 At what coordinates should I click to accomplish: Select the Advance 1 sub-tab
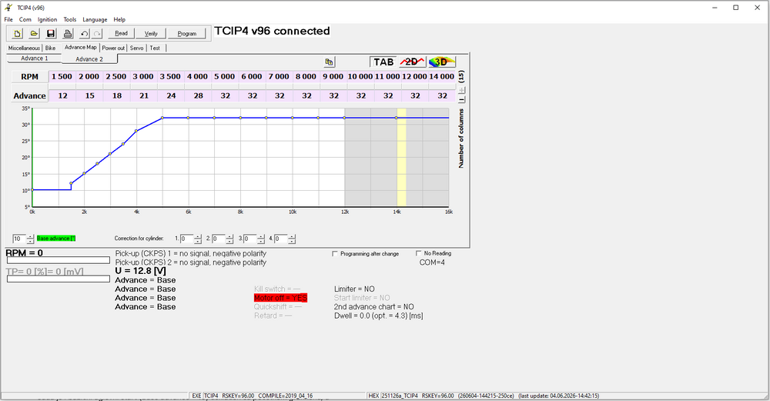35,58
